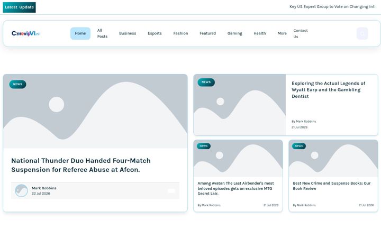This screenshot has width=381, height=238.
Task: Click By Mark Robbins on Crime Books card
Action: (x=304, y=205)
